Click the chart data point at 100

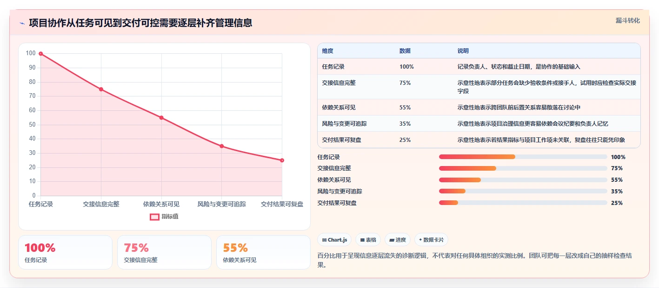click(41, 54)
